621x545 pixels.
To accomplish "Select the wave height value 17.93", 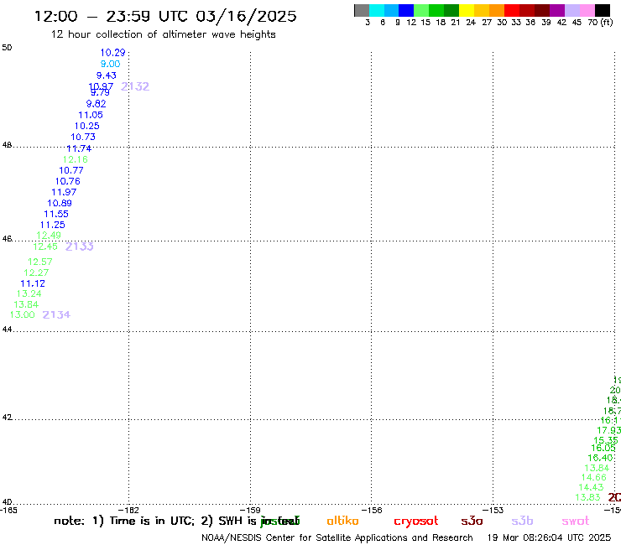I will point(609,430).
